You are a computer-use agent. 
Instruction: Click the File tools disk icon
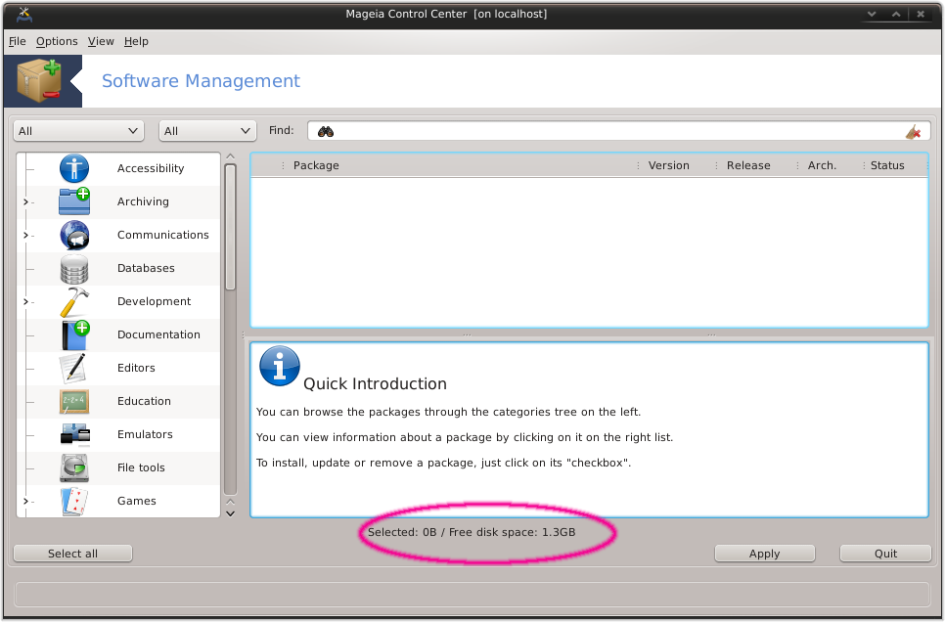coord(74,467)
